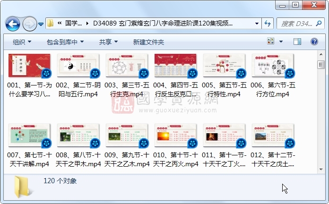Create a new folder with 新建文件夹
Image resolution: width=329 pixels, height=204 pixels.
[x=148, y=42]
